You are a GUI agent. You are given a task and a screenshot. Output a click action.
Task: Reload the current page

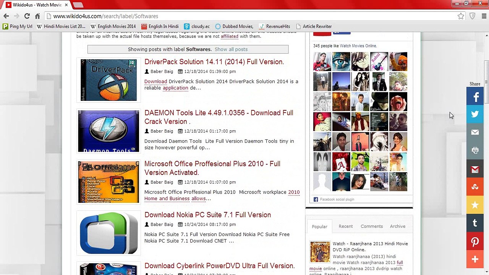[x=27, y=16]
